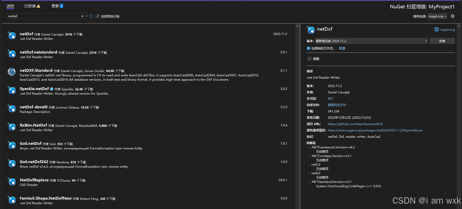462x209 pixels.
Task: Collapse the .NETStandard,Version=v2.1 node
Action: 309,182
